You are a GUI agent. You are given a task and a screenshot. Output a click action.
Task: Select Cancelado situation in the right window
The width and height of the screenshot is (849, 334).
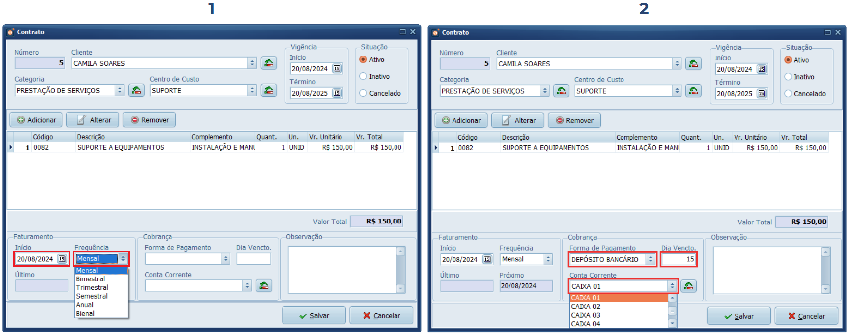pyautogui.click(x=788, y=94)
